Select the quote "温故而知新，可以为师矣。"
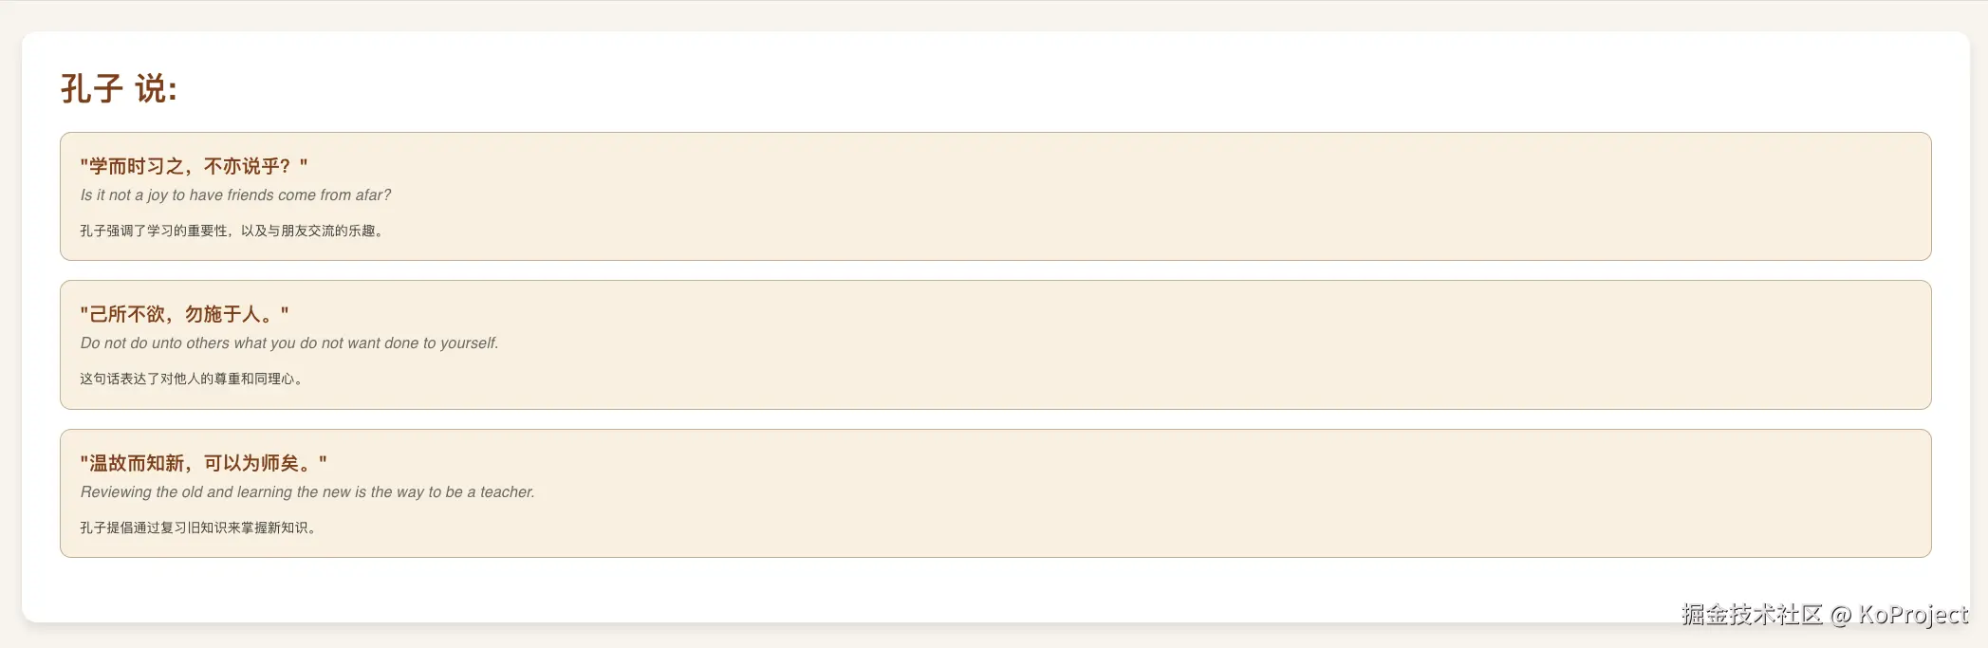Image resolution: width=1988 pixels, height=648 pixels. [203, 463]
